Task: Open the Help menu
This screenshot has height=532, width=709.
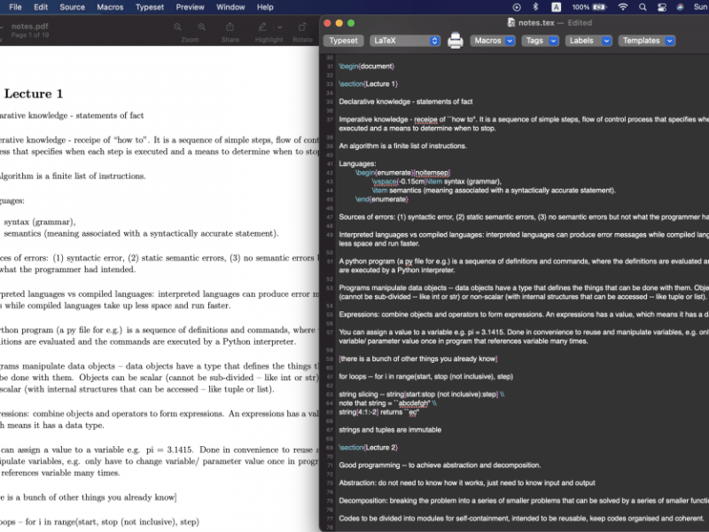Action: click(x=265, y=7)
